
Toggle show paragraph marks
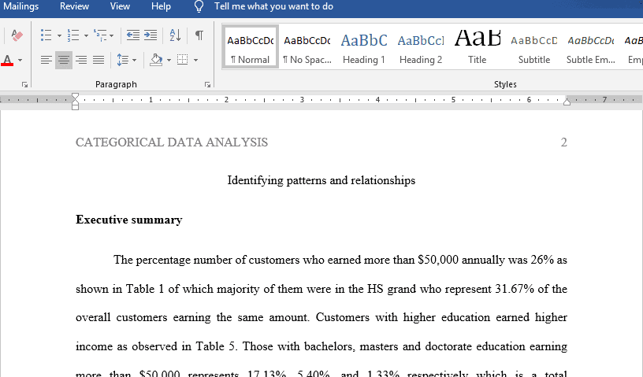click(x=199, y=35)
